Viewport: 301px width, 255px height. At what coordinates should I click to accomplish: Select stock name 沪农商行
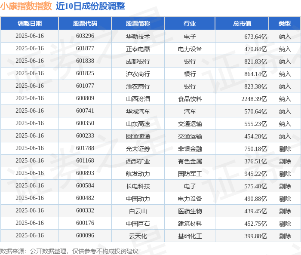(x=138, y=74)
